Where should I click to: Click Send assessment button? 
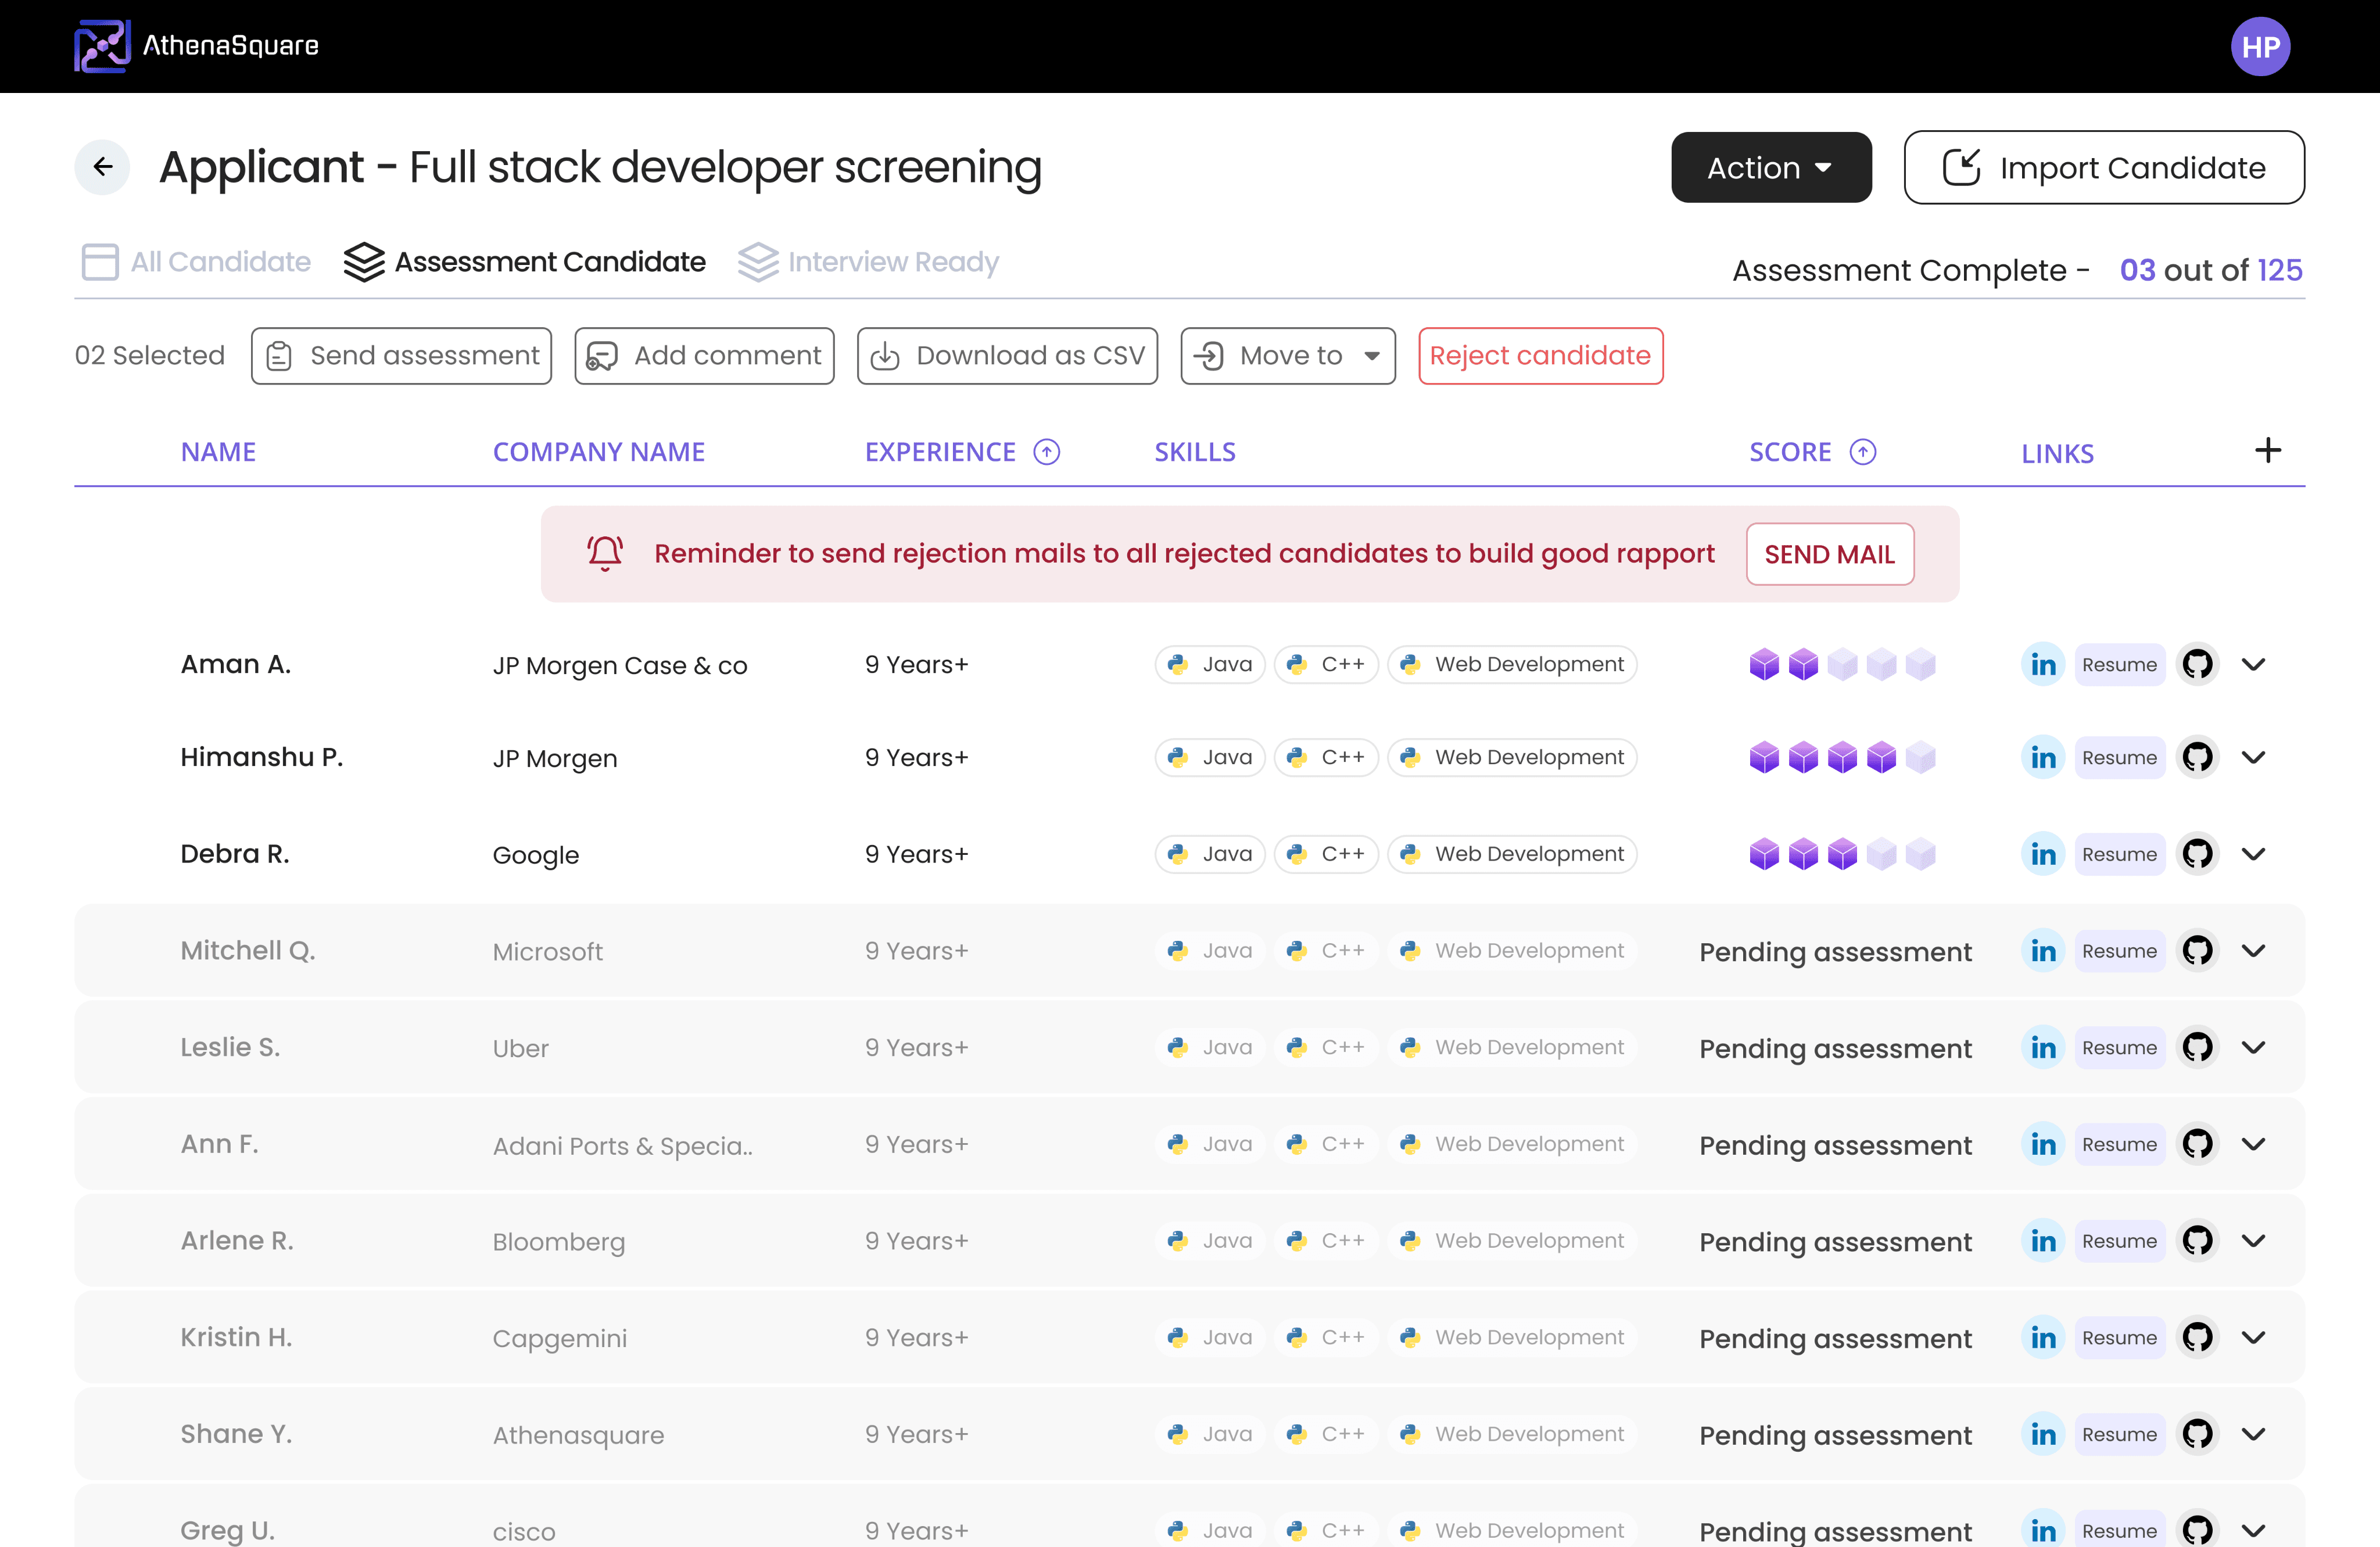401,356
